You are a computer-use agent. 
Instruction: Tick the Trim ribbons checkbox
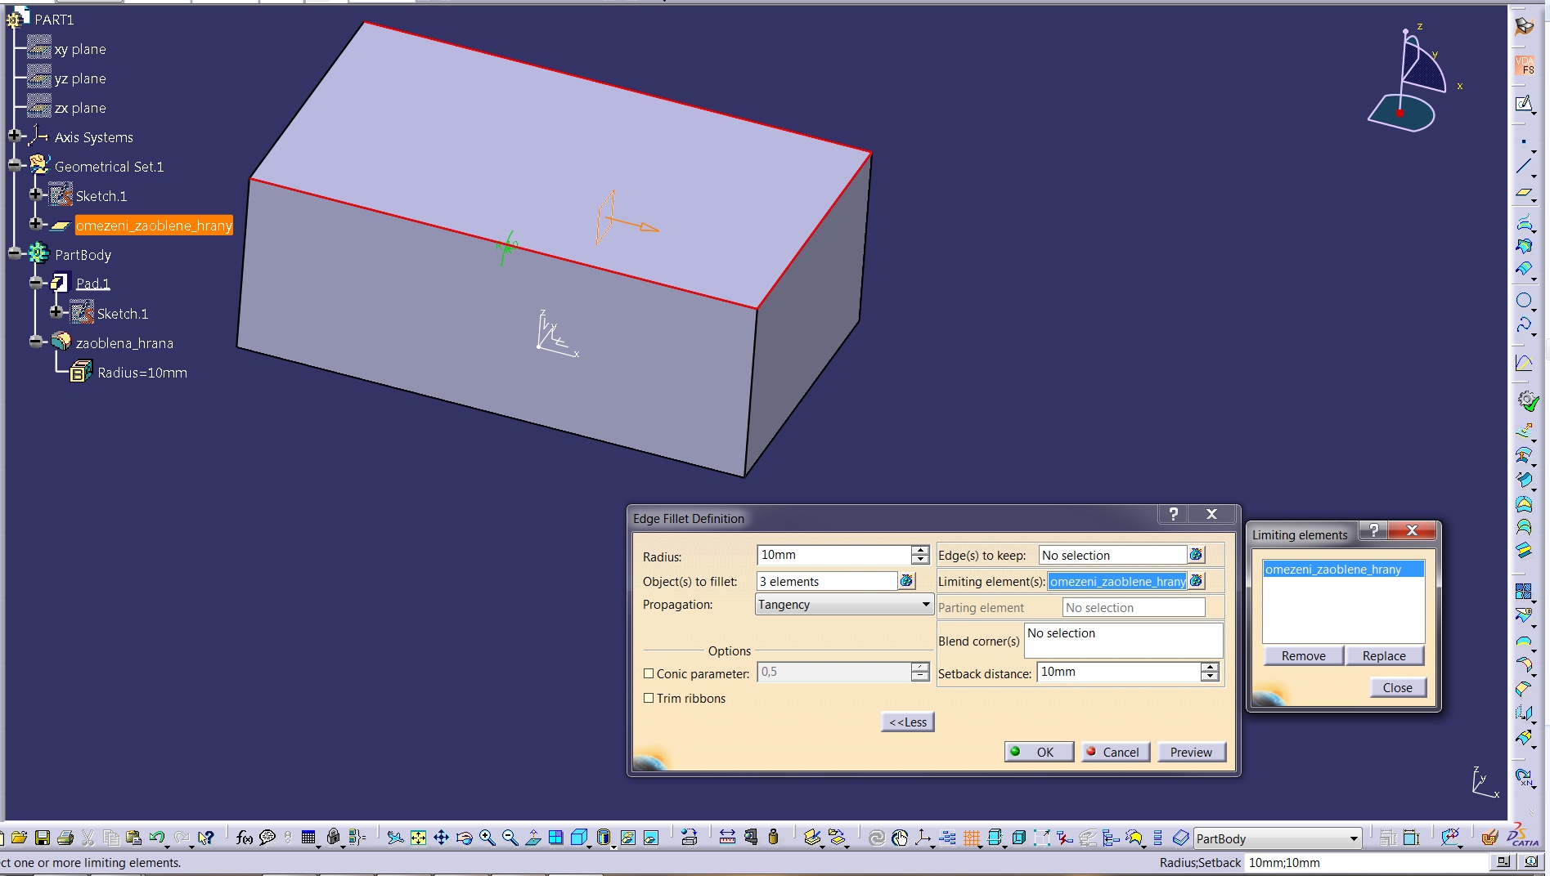[x=649, y=699]
